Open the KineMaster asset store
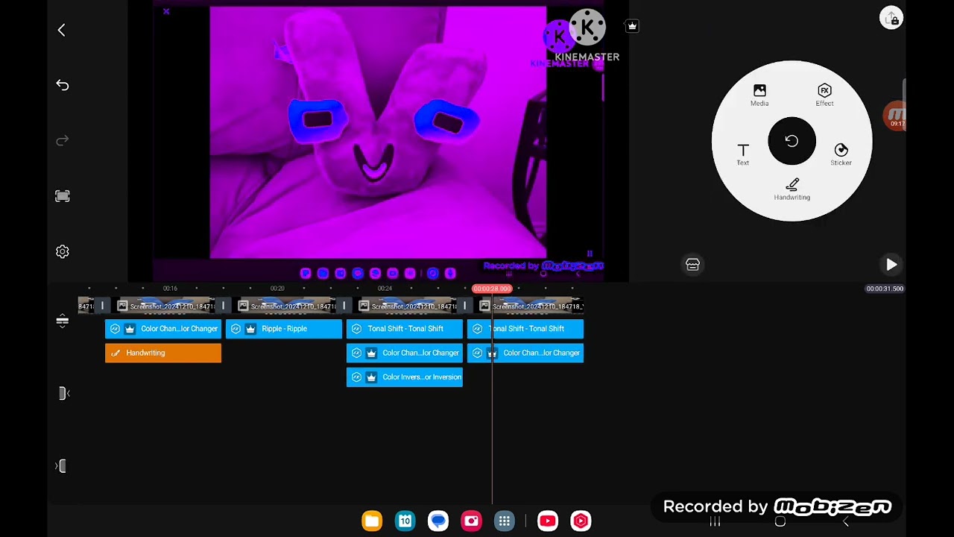 [692, 265]
